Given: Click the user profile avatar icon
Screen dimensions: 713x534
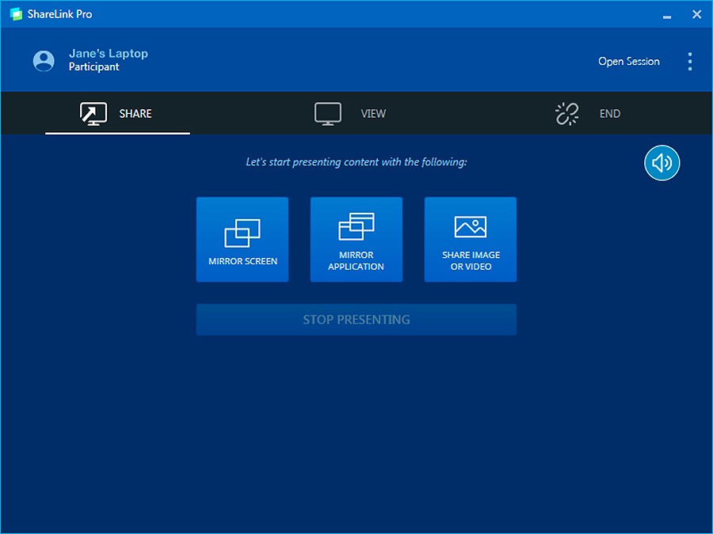Looking at the screenshot, I should click(x=44, y=60).
